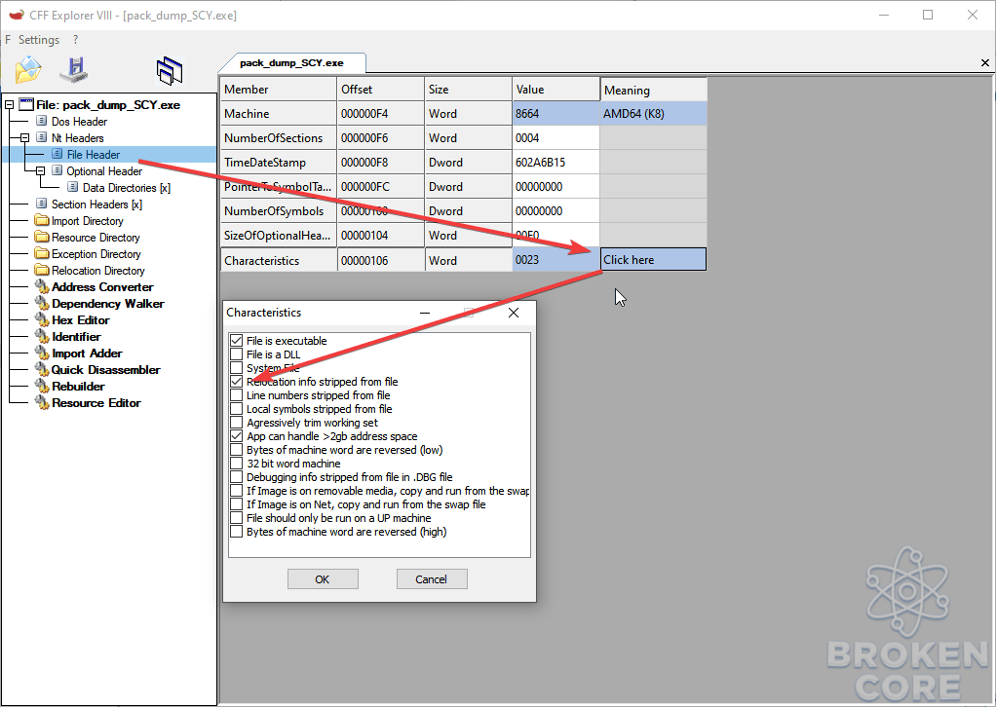Check 'Local symbols stripped from file'
Screen dimensions: 996x707
pyautogui.click(x=236, y=409)
